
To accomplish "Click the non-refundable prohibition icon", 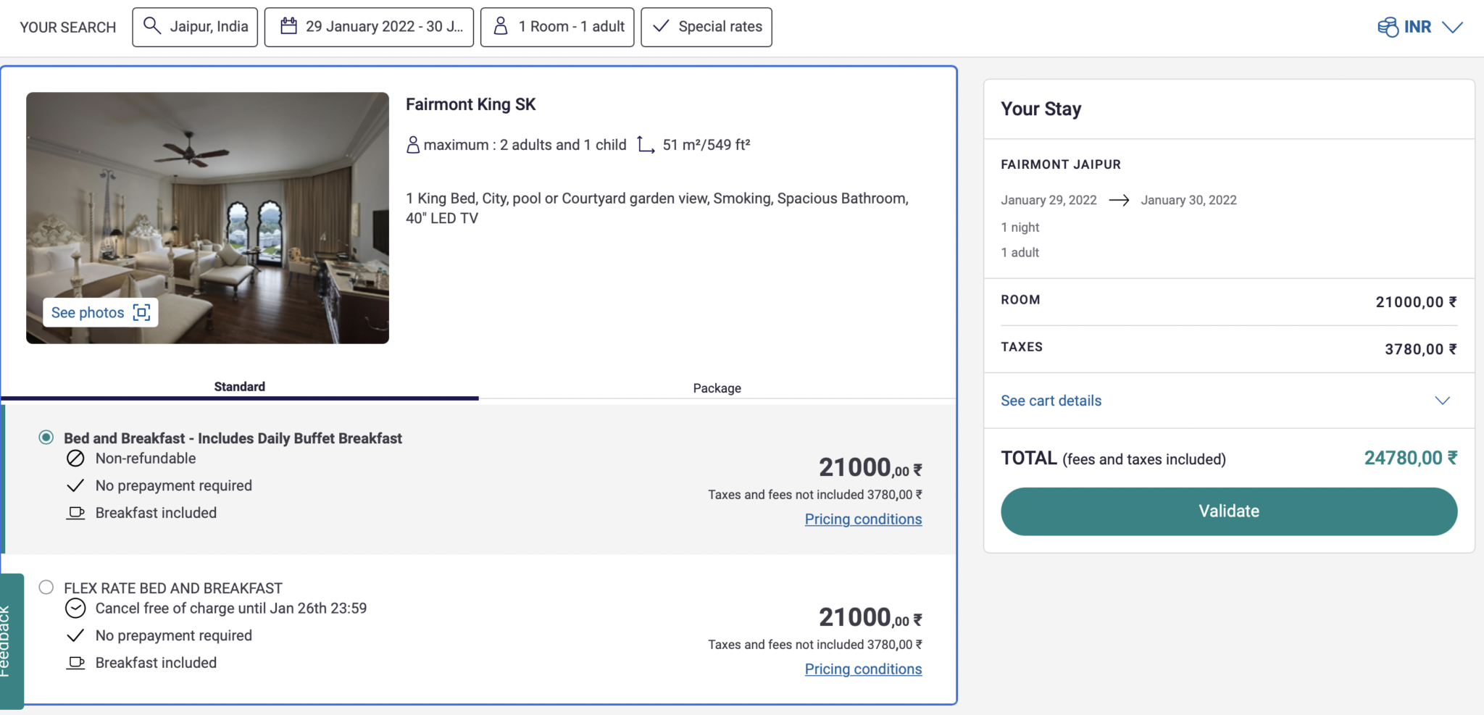I will pyautogui.click(x=75, y=458).
